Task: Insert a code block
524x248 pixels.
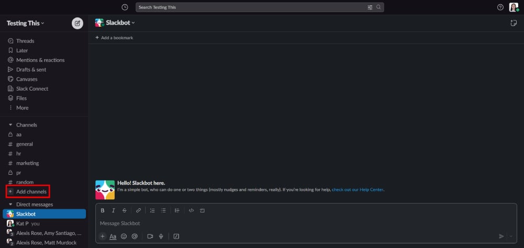Action: (202, 210)
